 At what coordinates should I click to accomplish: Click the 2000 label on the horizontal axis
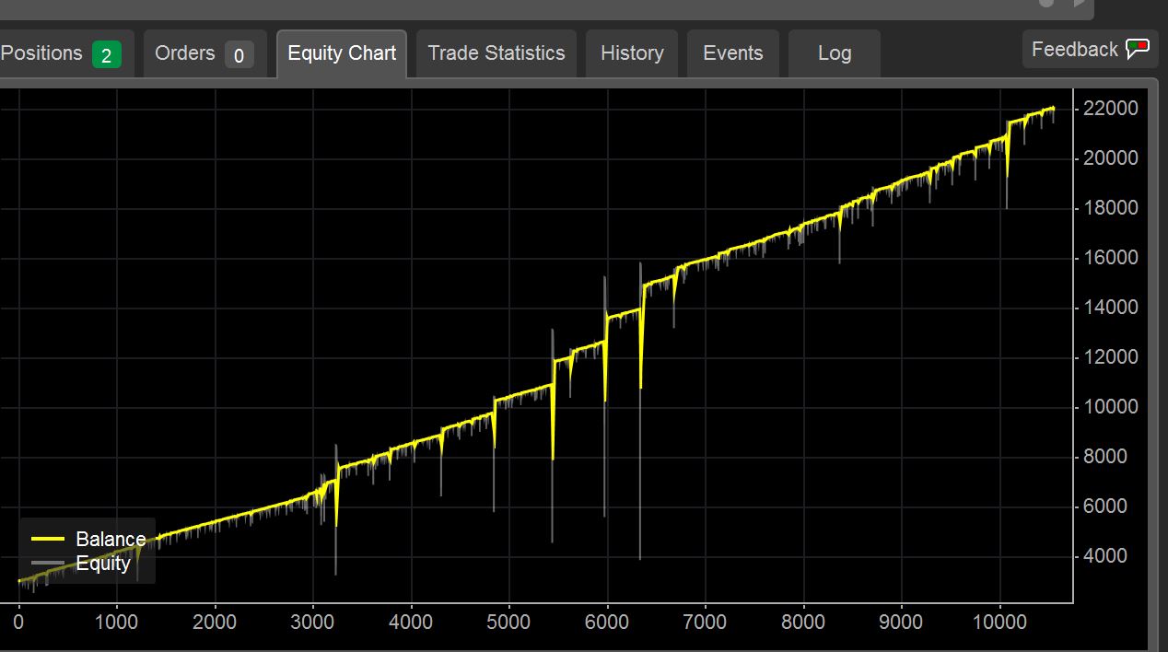click(x=215, y=623)
